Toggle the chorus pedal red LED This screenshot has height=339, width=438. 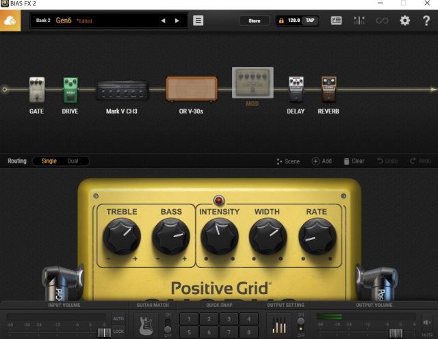219,200
